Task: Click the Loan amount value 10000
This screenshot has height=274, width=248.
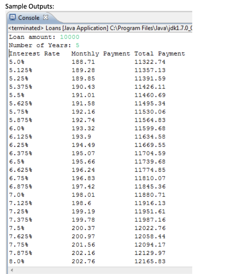Action: [x=70, y=37]
